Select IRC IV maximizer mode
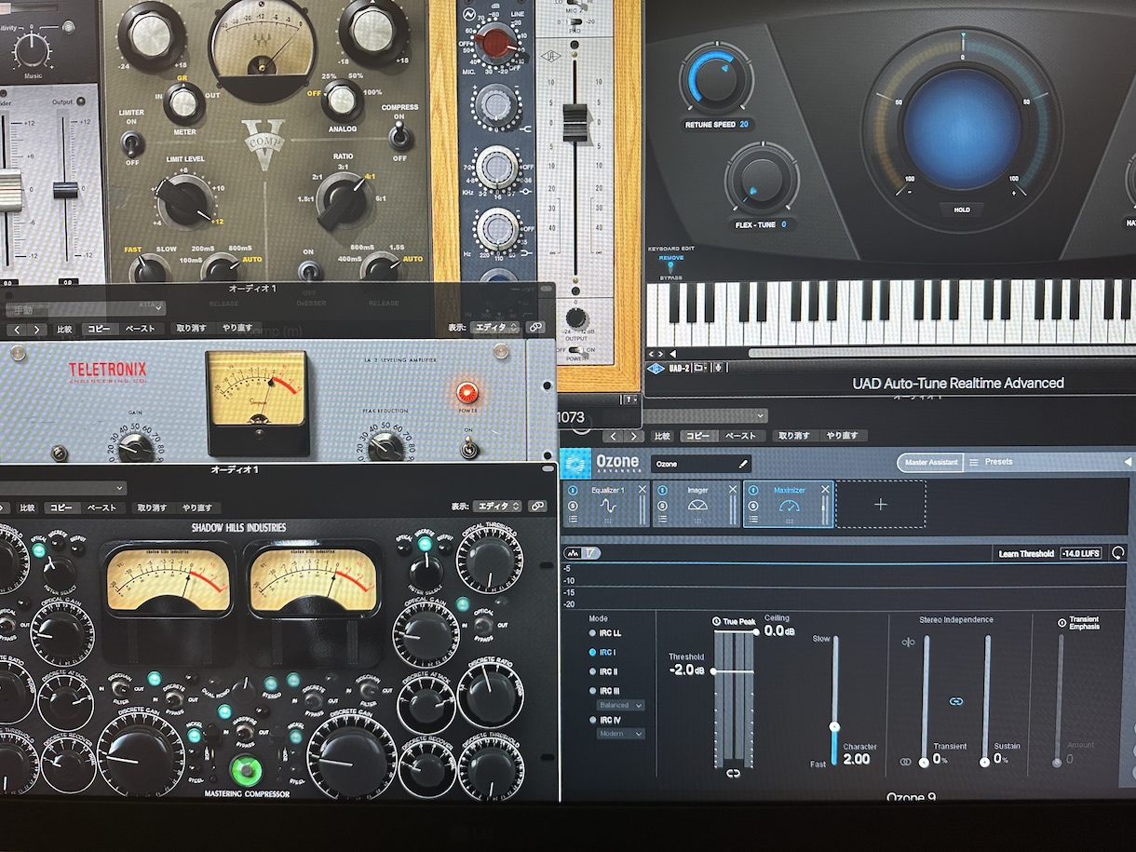This screenshot has width=1136, height=852. click(604, 720)
